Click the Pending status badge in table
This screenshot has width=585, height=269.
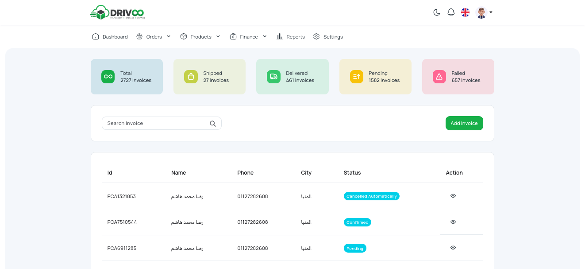click(355, 248)
